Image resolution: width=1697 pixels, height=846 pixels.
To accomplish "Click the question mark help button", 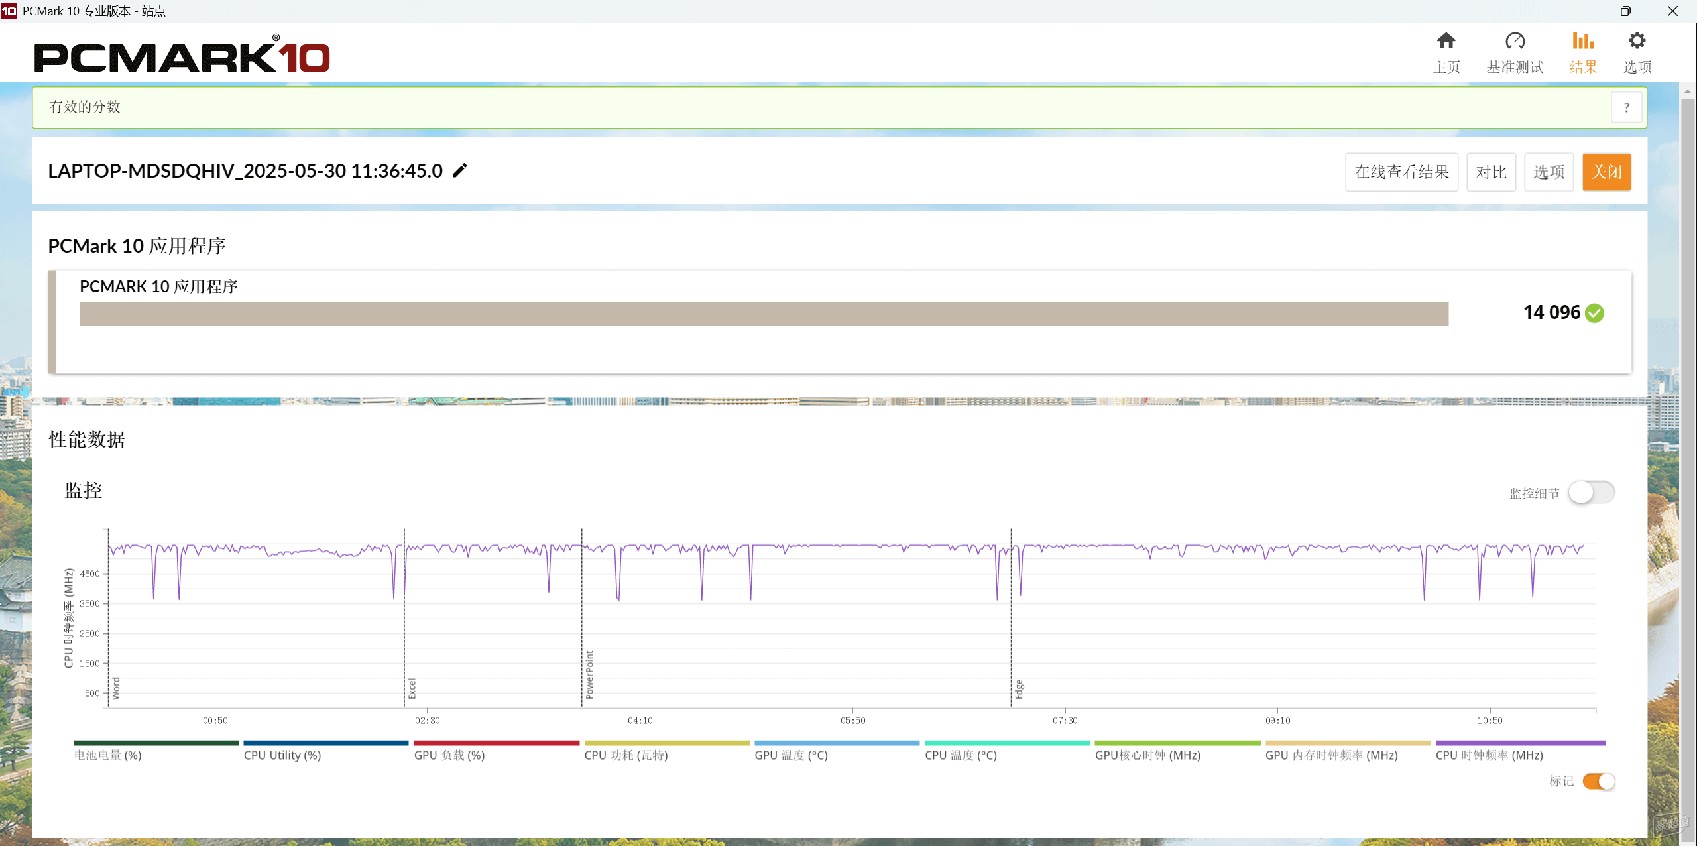I will coord(1626,107).
